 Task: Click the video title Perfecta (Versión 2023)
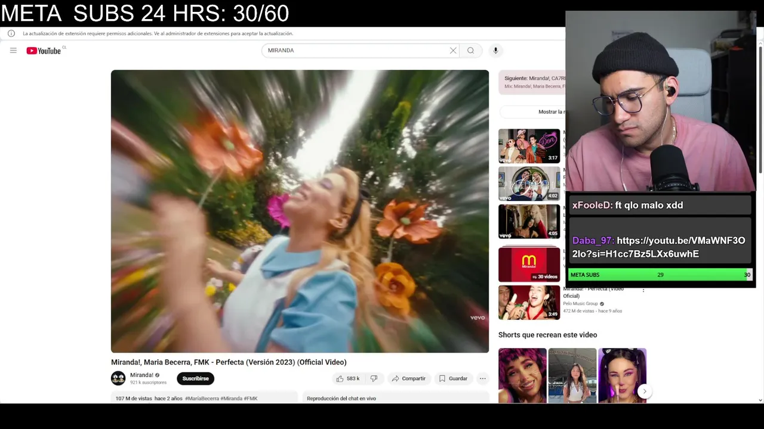click(229, 362)
